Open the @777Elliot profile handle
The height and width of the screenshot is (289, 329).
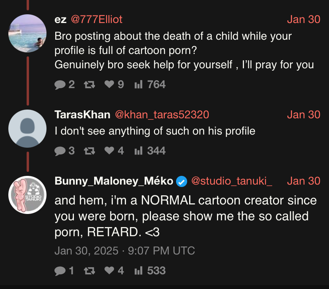tap(97, 19)
